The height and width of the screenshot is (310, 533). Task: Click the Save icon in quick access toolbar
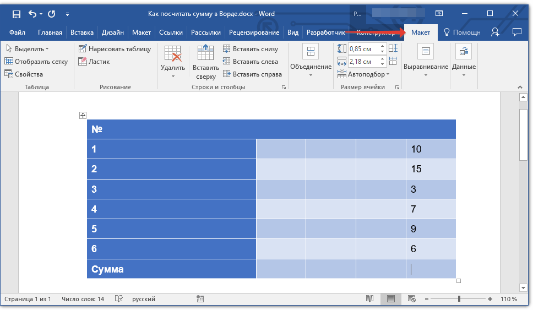16,14
